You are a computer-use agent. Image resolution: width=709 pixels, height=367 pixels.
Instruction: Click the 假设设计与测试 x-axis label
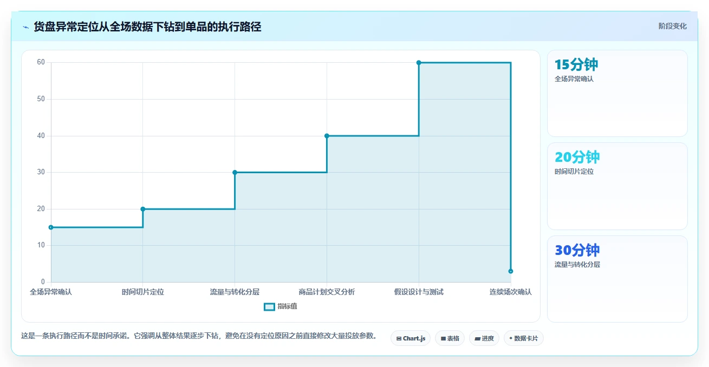tap(419, 292)
